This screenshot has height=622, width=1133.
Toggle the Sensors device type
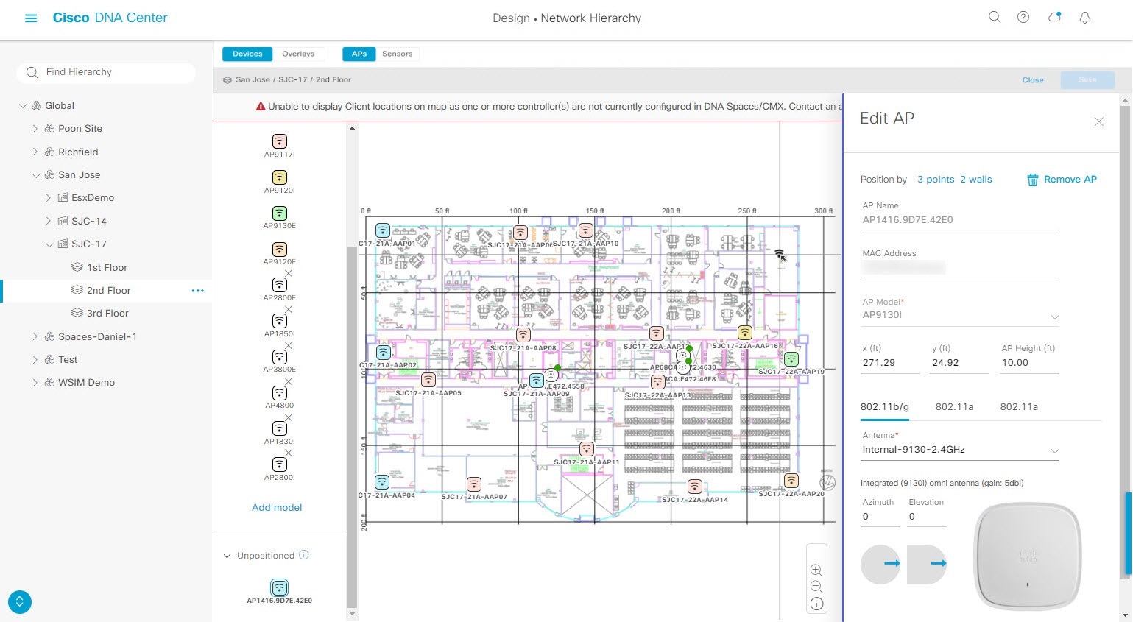point(398,54)
